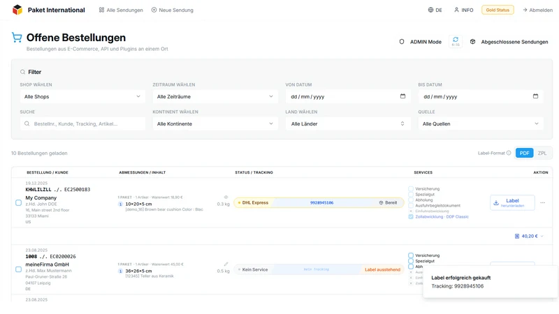Go to Abgeschlossene Sendungen
The image size is (559, 314).
click(x=509, y=42)
